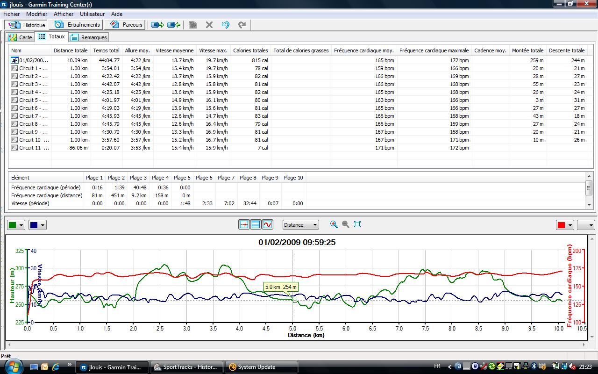Toggle the chart zones display button
This screenshot has height=374, width=598.
[x=256, y=225]
